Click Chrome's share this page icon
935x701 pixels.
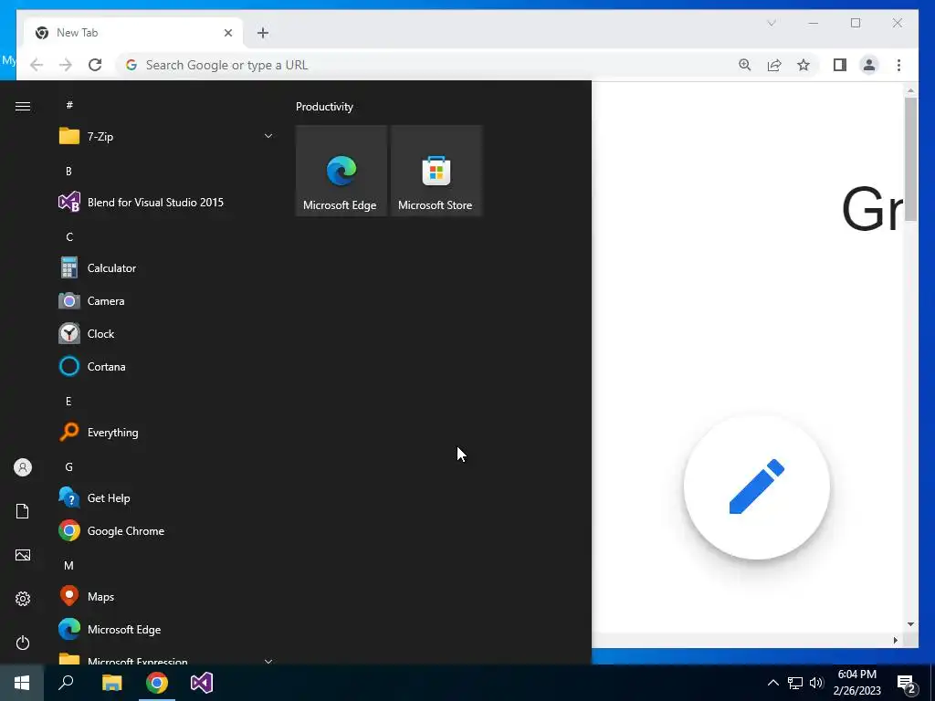774,65
